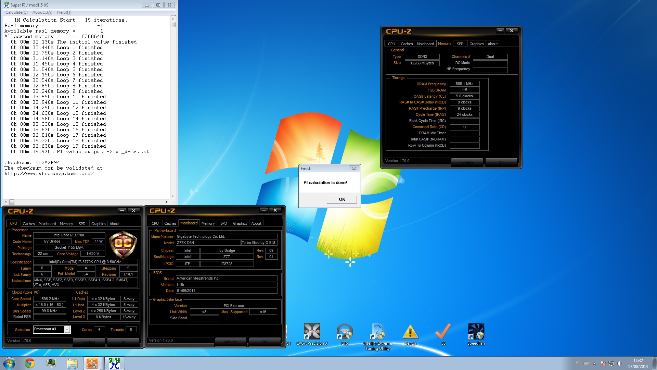
Task: Click the Z77X-D3H model field
Action: [208, 243]
